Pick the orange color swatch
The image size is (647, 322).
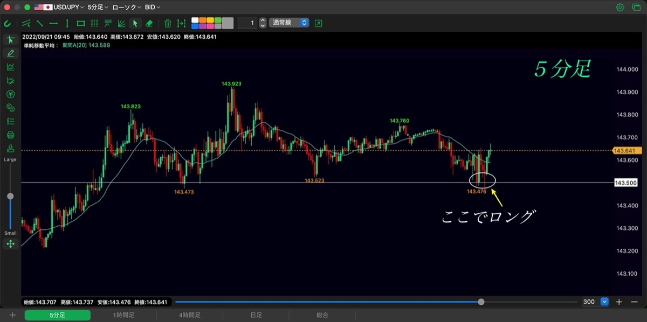click(x=203, y=20)
